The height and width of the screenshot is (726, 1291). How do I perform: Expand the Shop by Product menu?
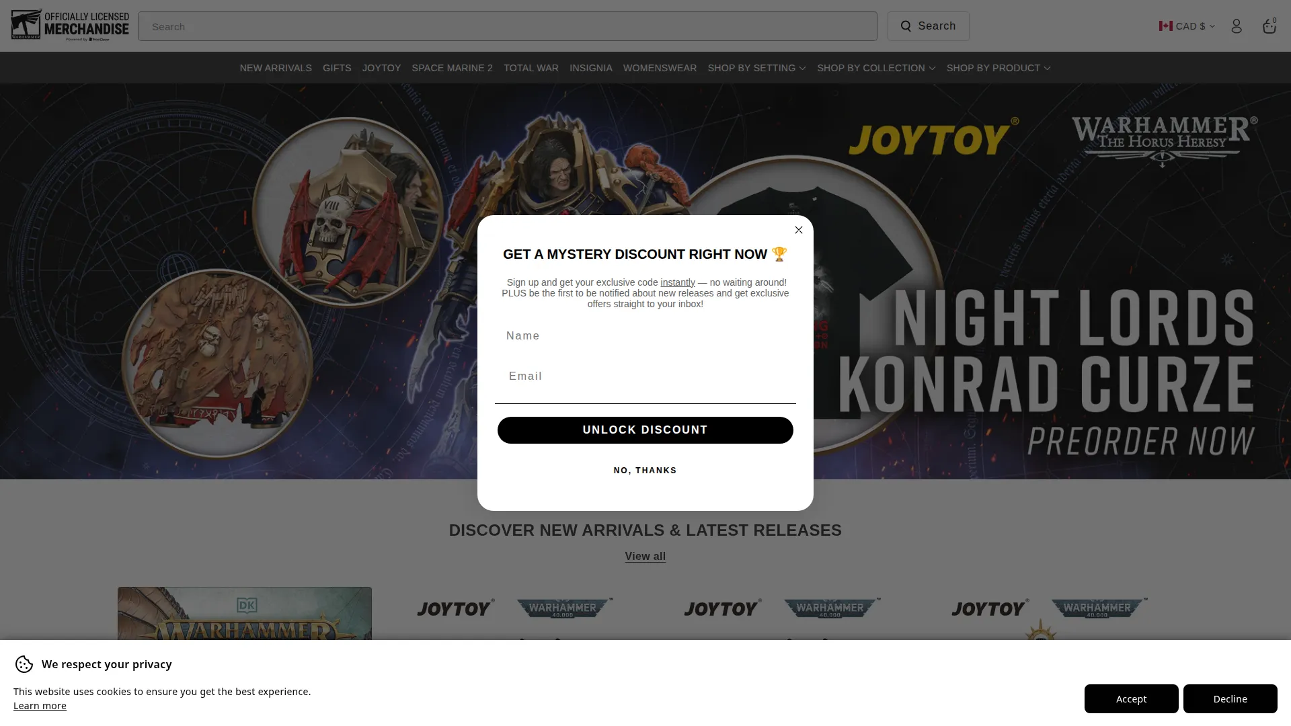pyautogui.click(x=998, y=68)
